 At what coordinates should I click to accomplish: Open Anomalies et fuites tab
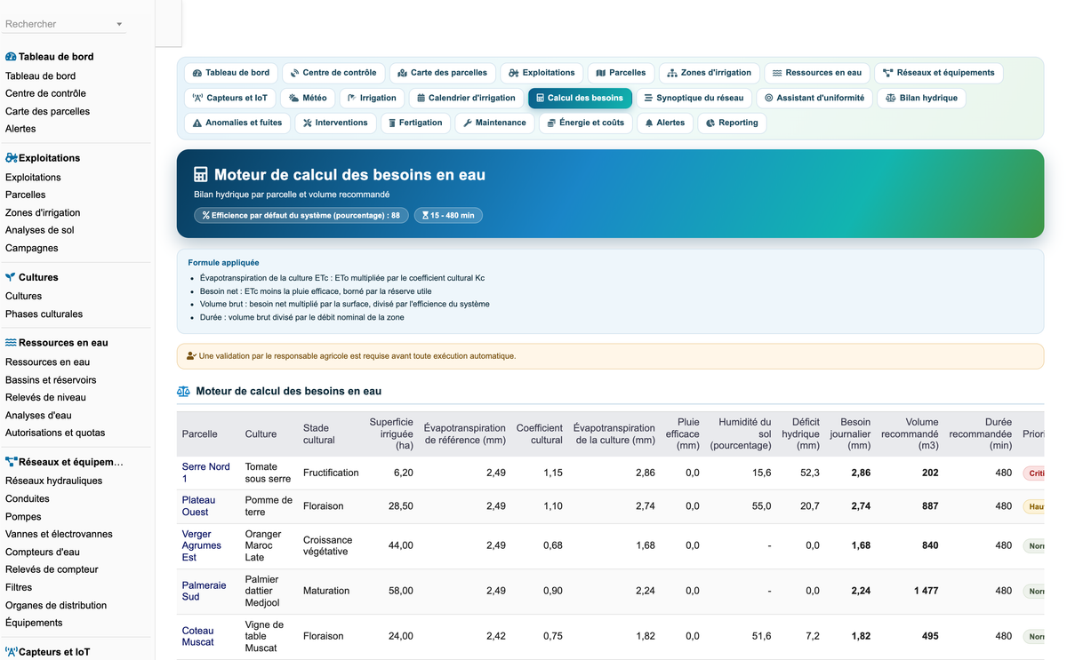pos(237,123)
